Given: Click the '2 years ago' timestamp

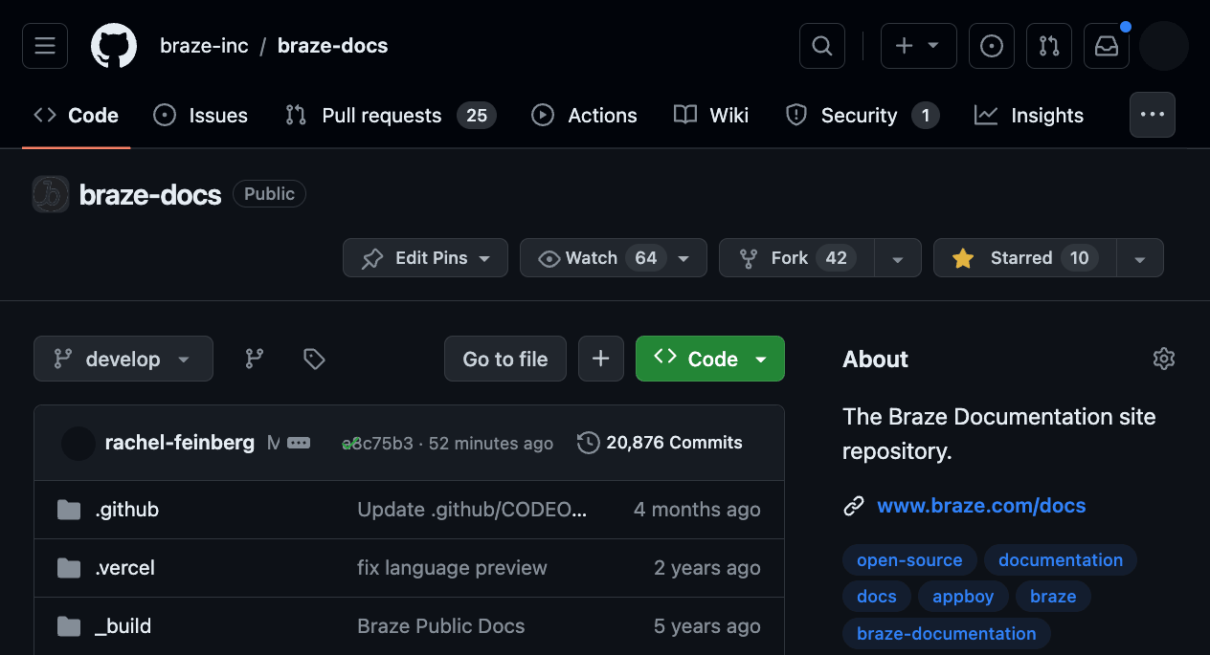Looking at the screenshot, I should 707,568.
